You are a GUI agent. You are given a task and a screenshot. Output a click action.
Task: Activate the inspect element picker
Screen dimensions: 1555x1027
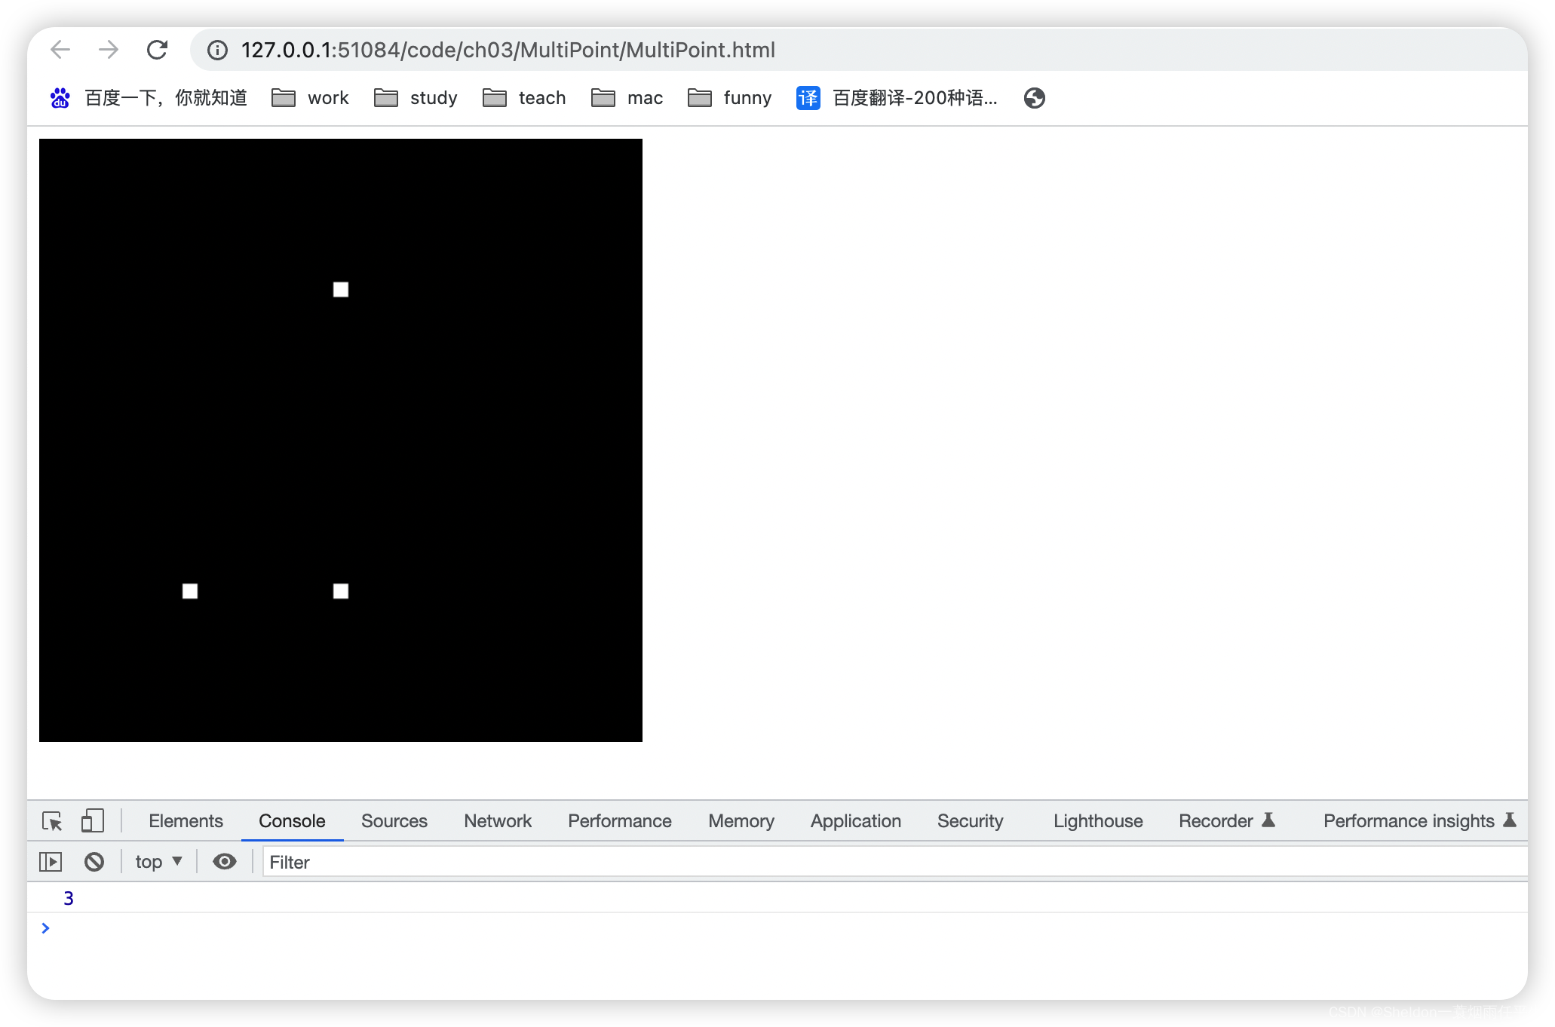coord(52,821)
